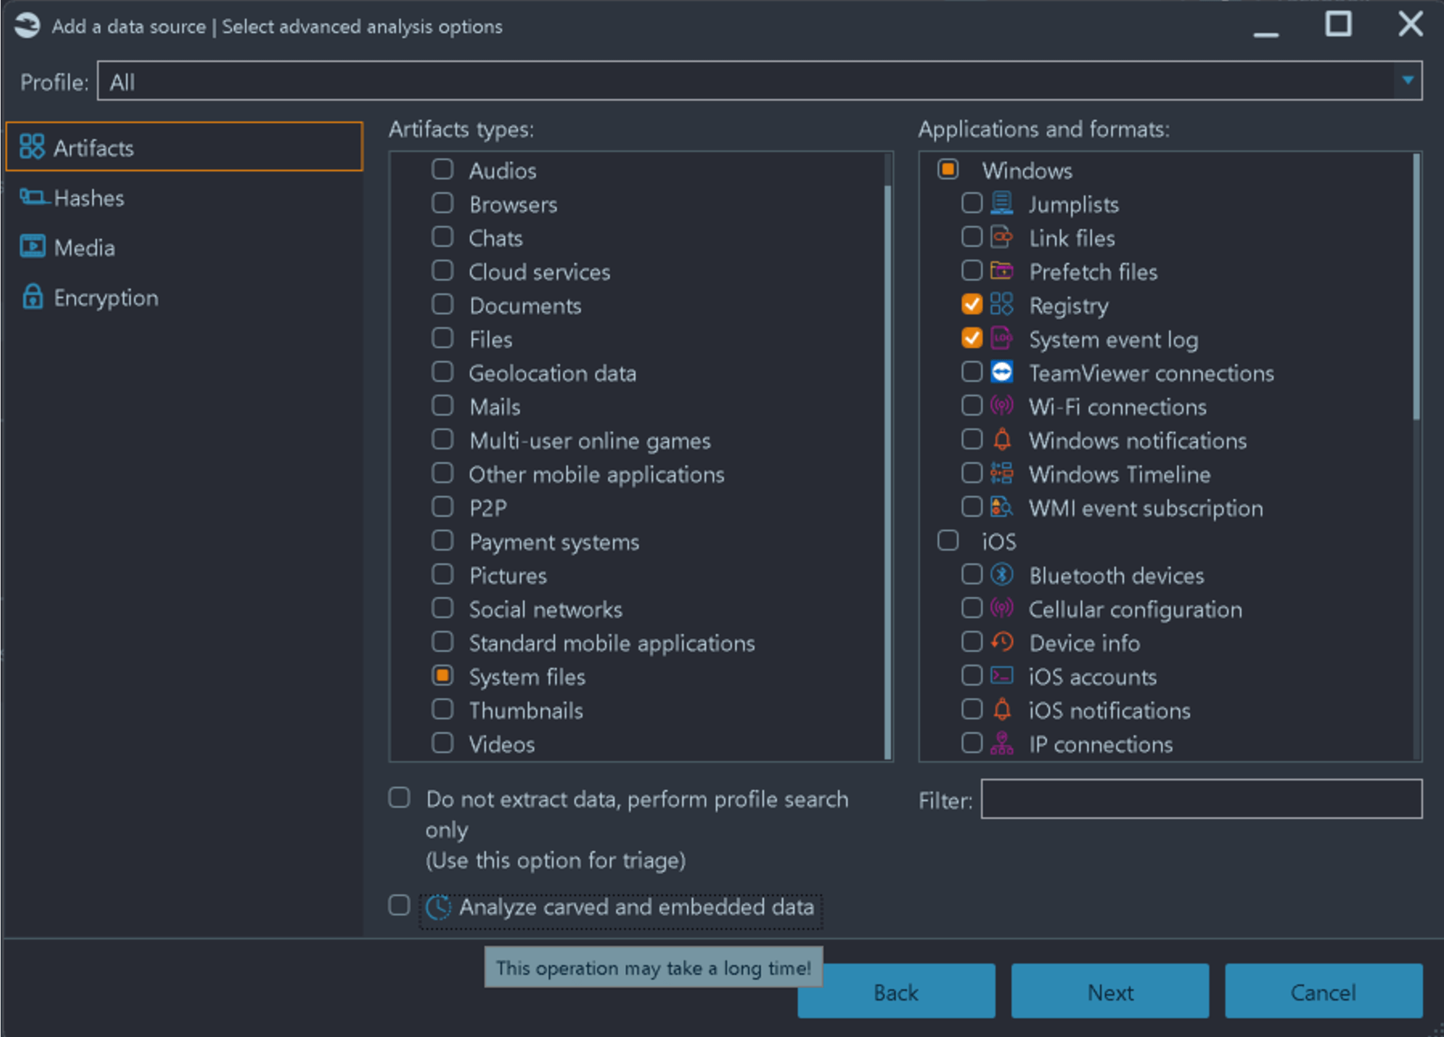This screenshot has height=1037, width=1444.
Task: Toggle the Windows group checkbox
Action: pyautogui.click(x=948, y=169)
